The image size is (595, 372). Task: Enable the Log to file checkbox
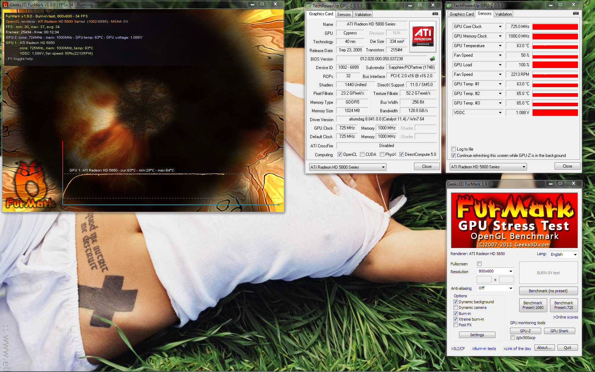454,149
